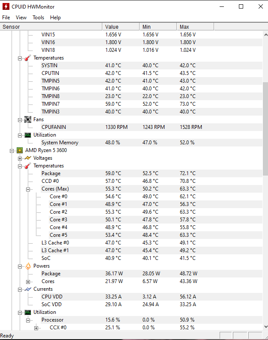The height and width of the screenshot is (340, 268).
Task: Open the Tools menu
Action: pos(39,18)
